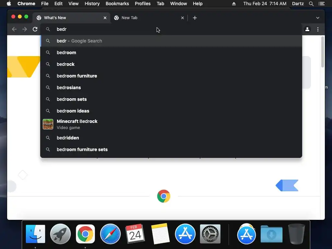Click the page's vertical scrollbar
The height and width of the screenshot is (249, 332).
point(323,52)
